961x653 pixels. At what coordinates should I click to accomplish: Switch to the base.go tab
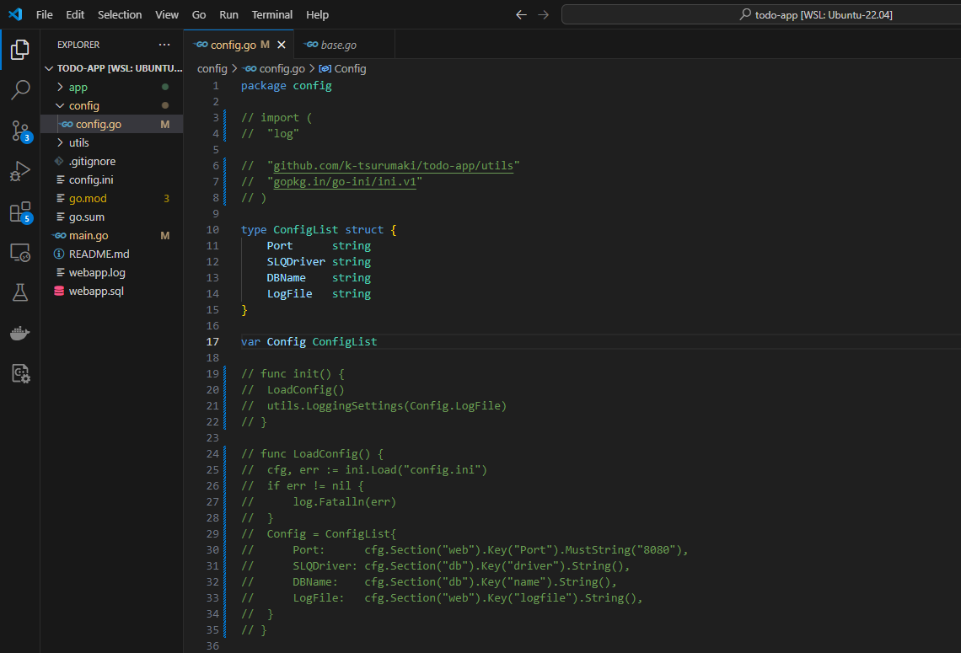[338, 45]
